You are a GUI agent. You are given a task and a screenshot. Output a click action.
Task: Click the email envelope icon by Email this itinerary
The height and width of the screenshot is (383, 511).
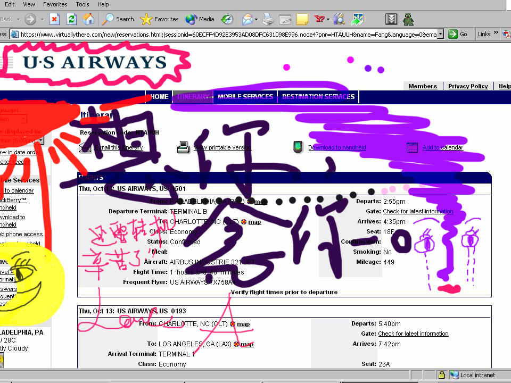[x=85, y=148]
